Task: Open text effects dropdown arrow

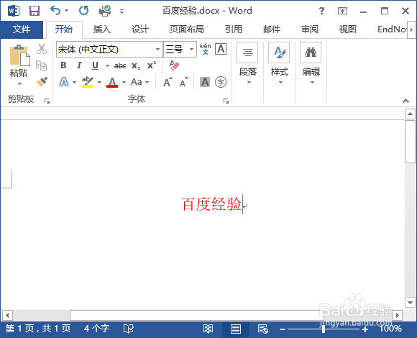Action: point(74,82)
